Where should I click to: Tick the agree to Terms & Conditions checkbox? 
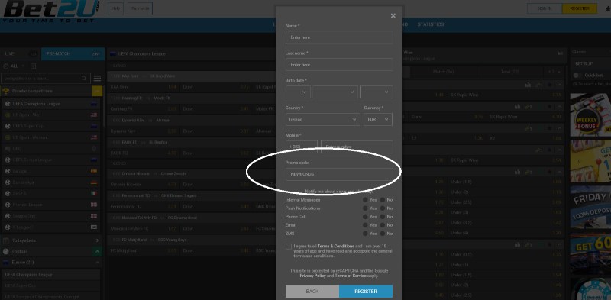pos(289,247)
